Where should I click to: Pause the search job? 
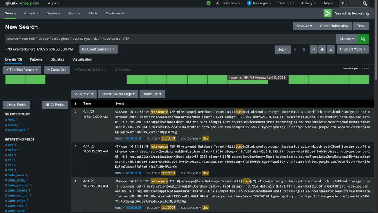[x=295, y=49]
